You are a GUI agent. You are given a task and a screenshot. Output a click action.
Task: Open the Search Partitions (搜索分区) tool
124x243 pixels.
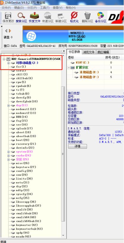coord(21,17)
